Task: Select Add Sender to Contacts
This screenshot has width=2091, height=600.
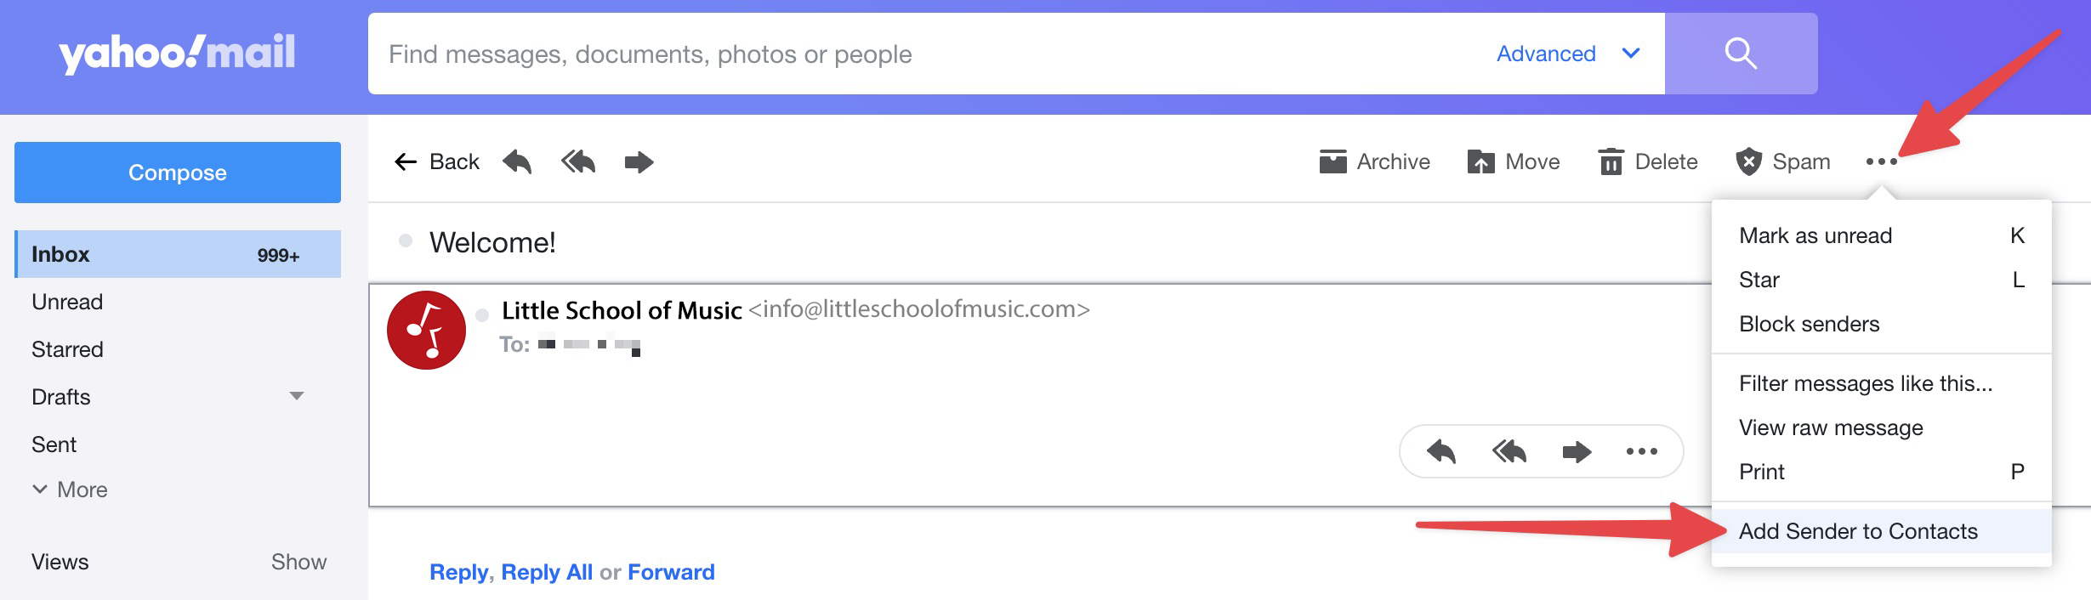Action: [x=1858, y=531]
